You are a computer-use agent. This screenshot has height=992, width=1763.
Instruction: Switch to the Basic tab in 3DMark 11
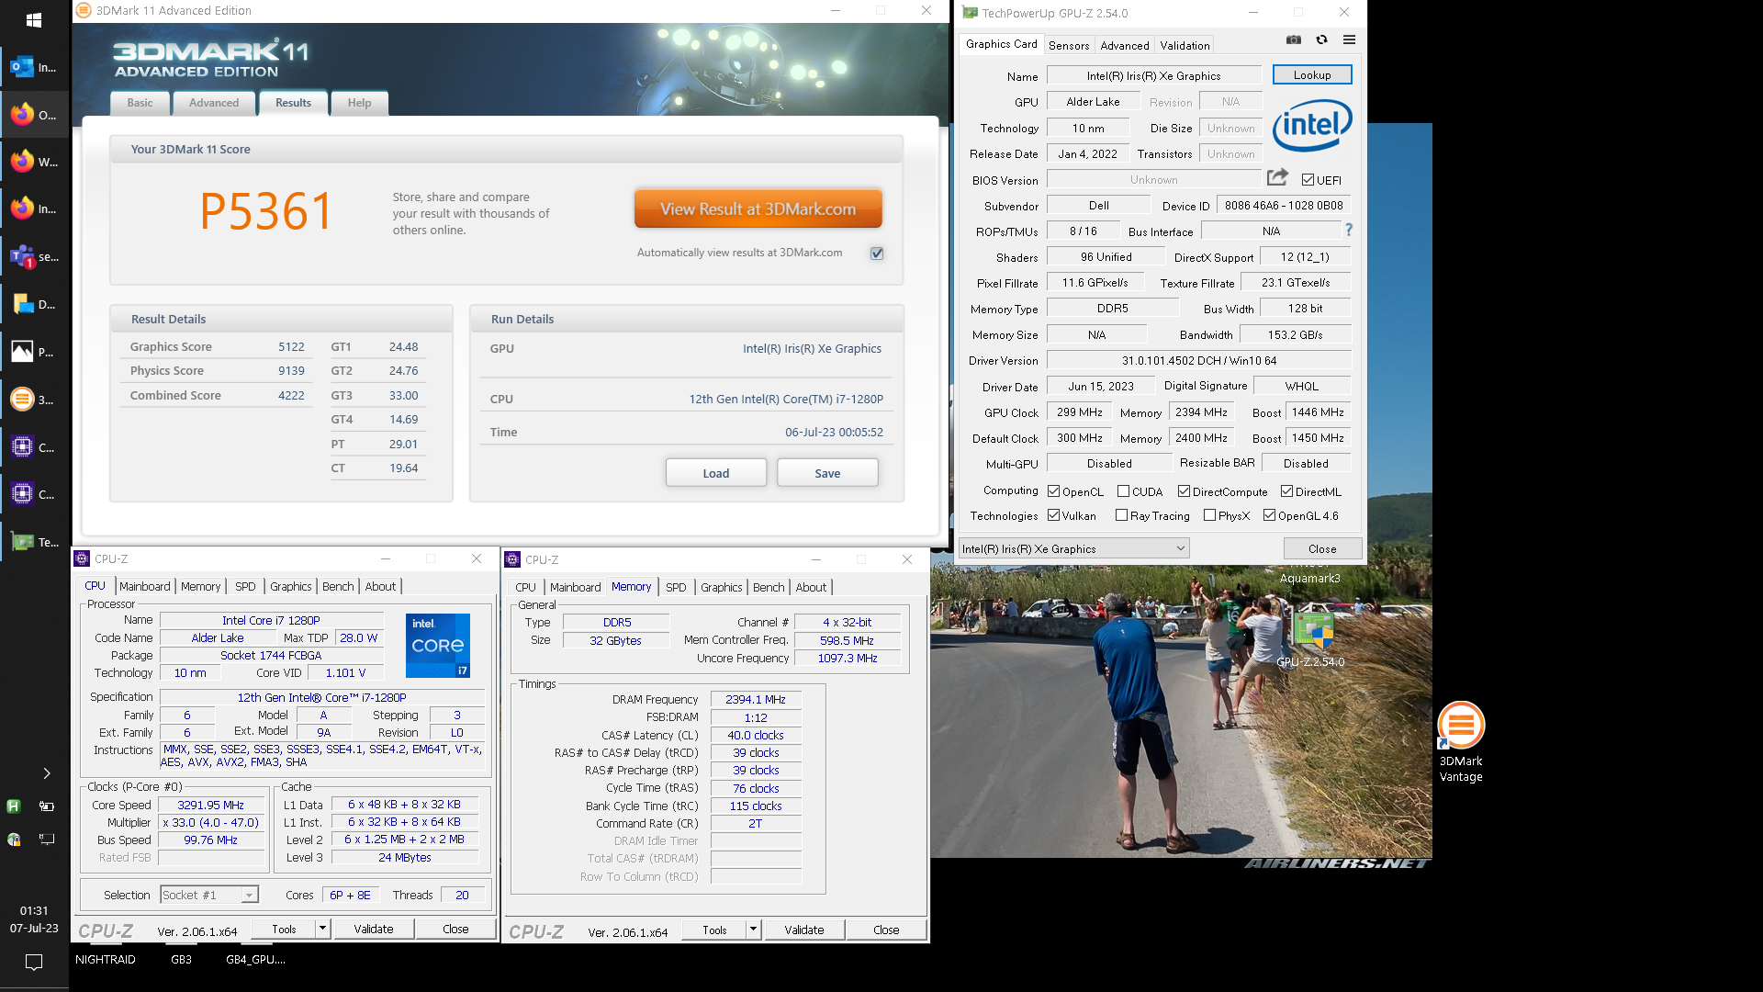[140, 103]
